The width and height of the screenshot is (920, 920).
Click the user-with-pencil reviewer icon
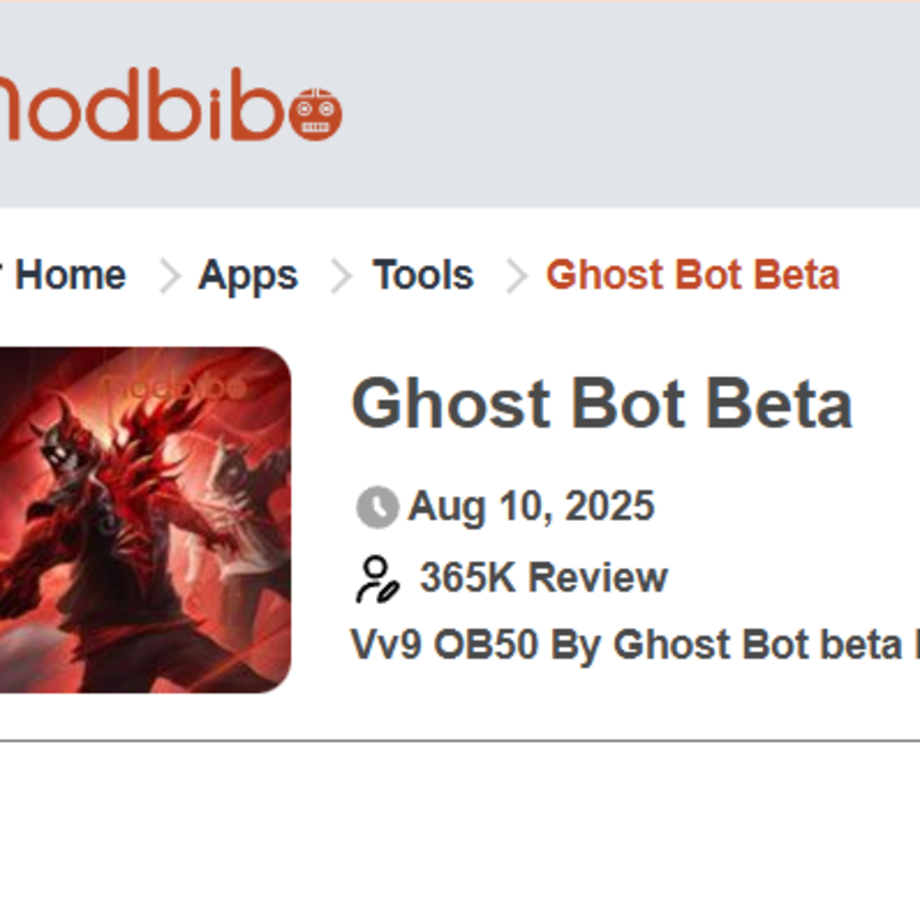(x=377, y=579)
